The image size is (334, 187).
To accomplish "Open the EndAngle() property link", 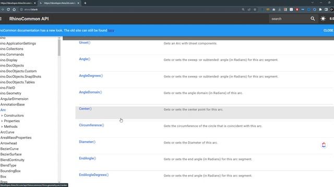I will point(88,158).
